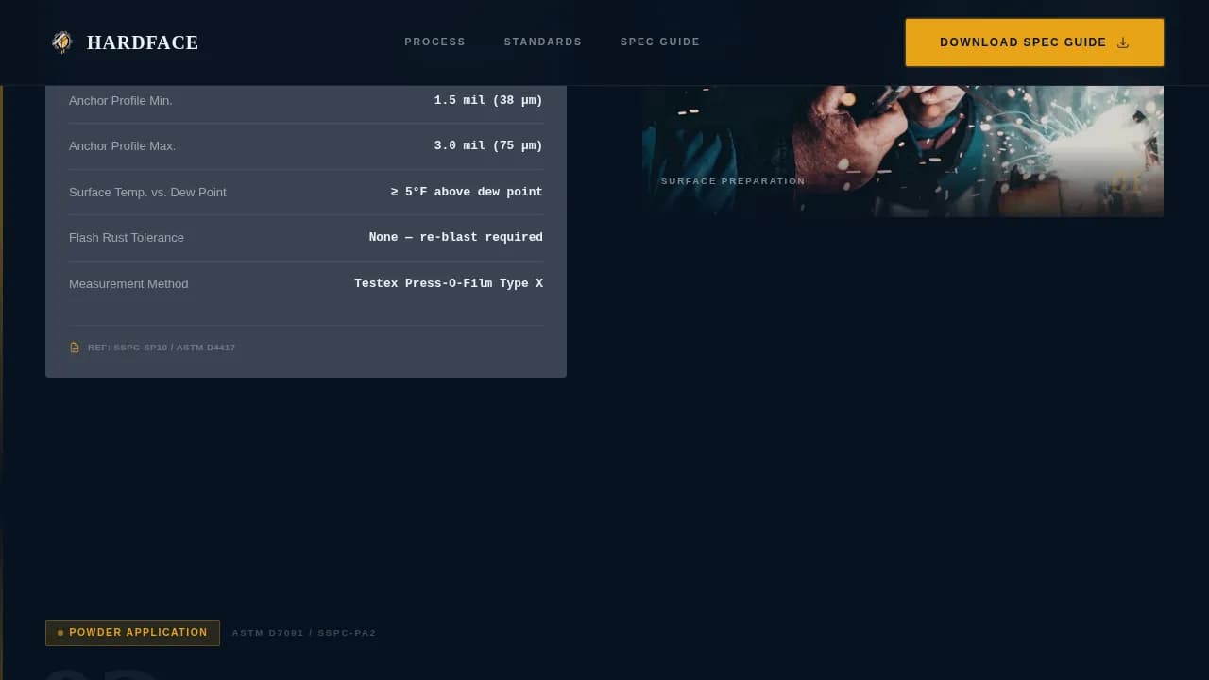Open the Process nav item
Screen dimensions: 1209x680
[x=434, y=42]
